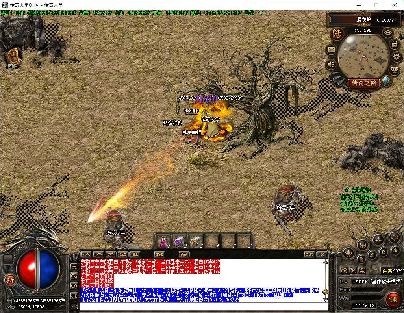Click the chat panel mountain-peak icon button

coord(86,254)
